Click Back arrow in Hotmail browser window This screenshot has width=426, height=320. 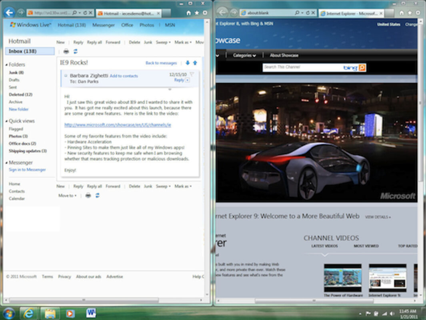(x=10, y=12)
